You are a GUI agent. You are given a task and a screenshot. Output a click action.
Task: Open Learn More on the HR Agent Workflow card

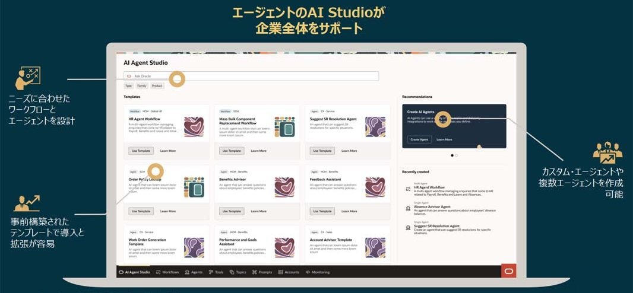[168, 151]
